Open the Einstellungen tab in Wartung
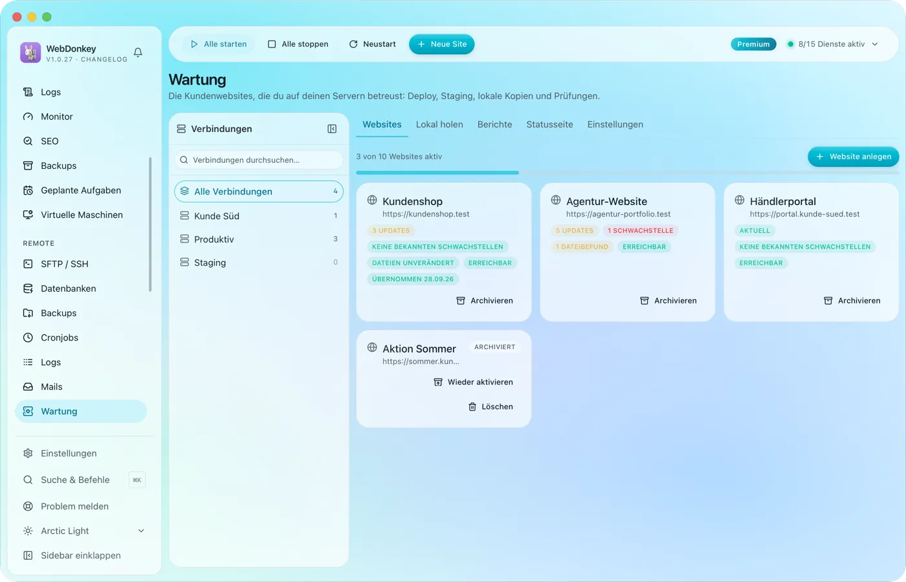The height and width of the screenshot is (582, 906). point(615,125)
